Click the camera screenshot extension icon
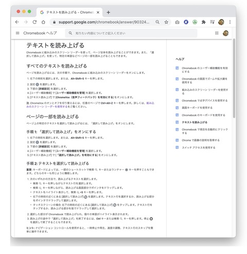The image size is (247, 254). 177,22
